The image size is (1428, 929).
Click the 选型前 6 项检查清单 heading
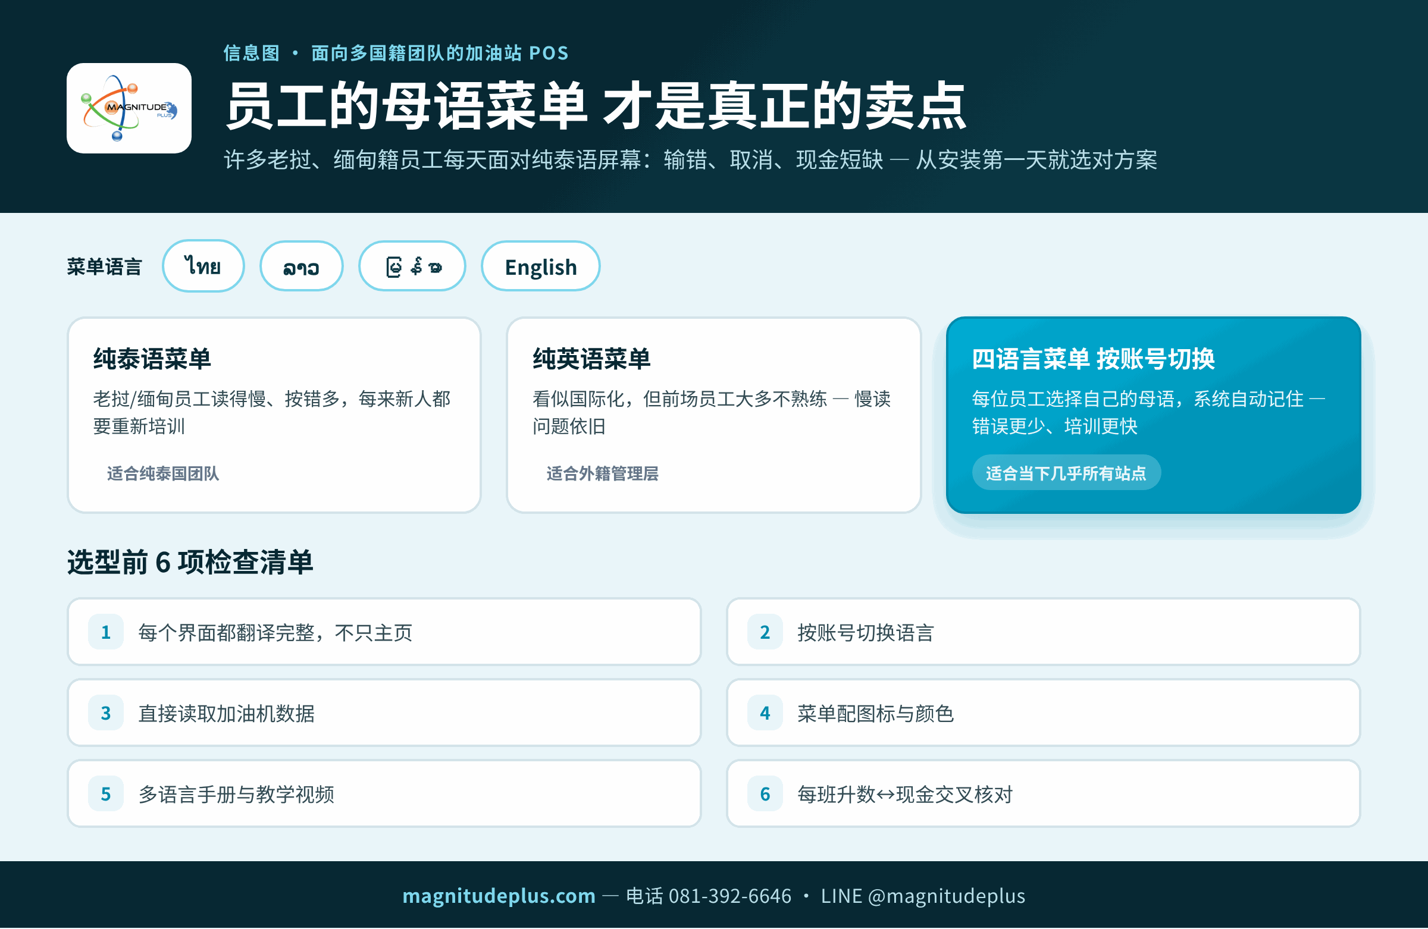pos(190,563)
